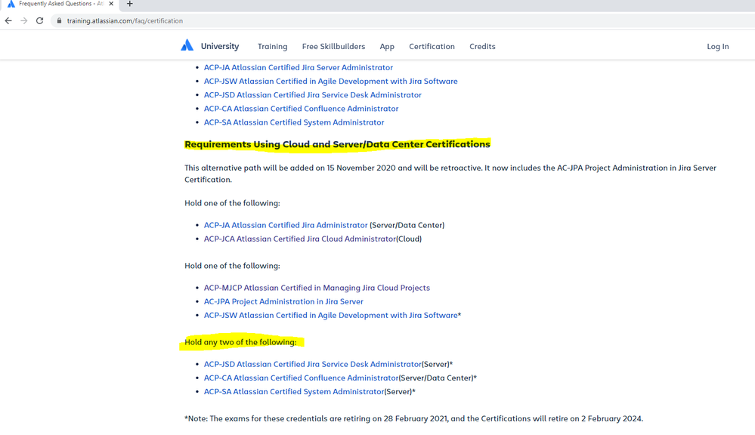The height and width of the screenshot is (435, 755).
Task: Open the ACP-JA Atlassian Certified Jira Administrator link
Action: click(x=285, y=224)
